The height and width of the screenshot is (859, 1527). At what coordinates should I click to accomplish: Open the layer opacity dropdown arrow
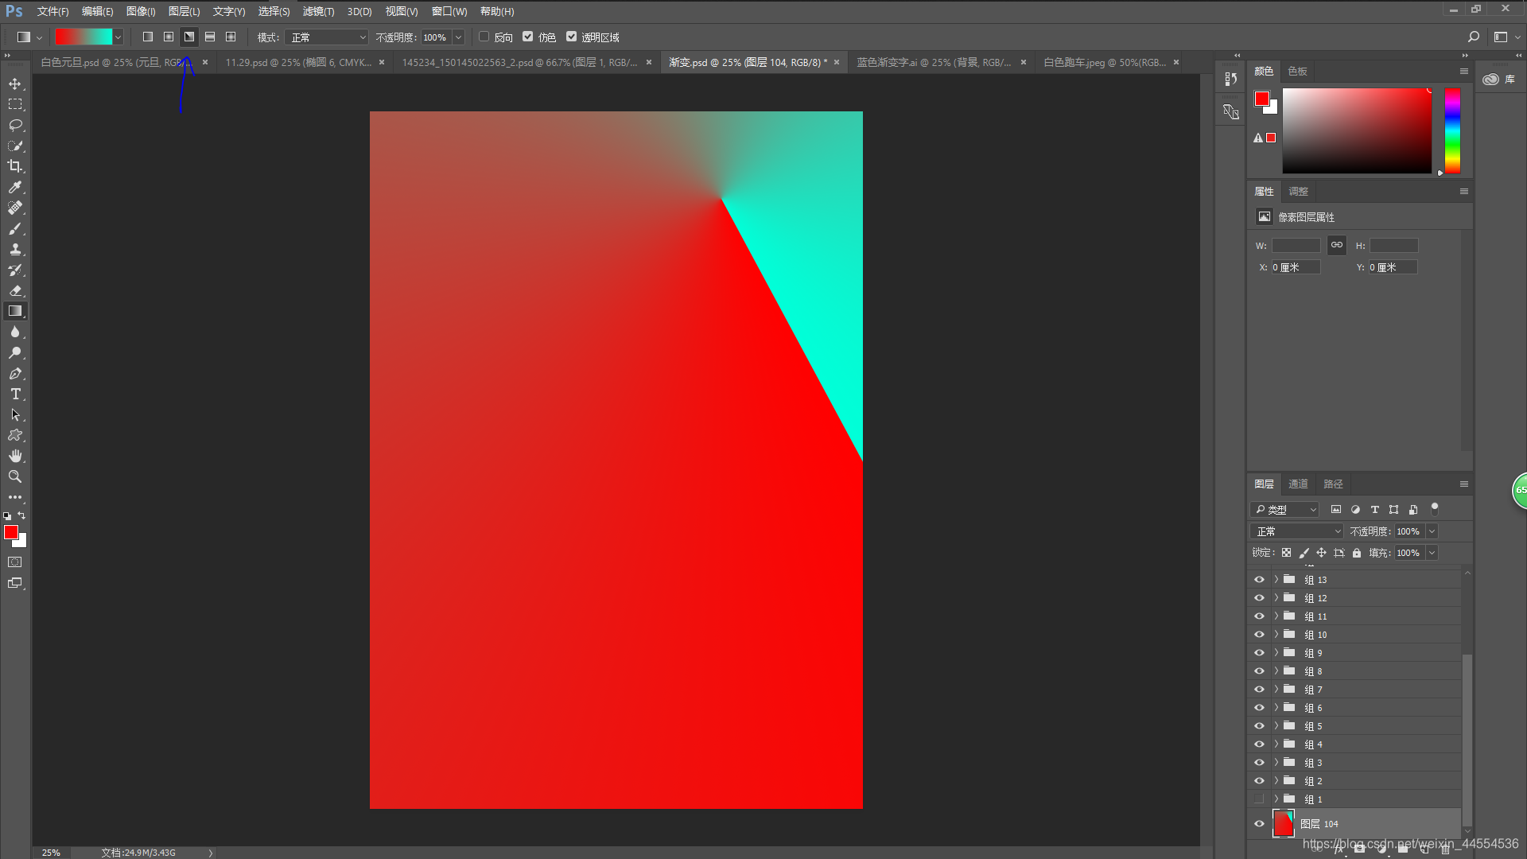tap(1432, 531)
